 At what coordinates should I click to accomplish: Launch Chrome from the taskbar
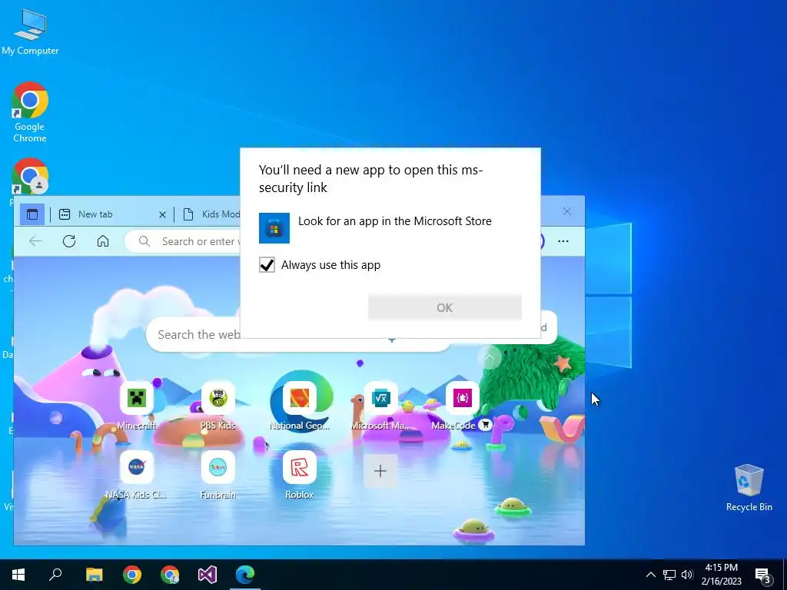132,575
